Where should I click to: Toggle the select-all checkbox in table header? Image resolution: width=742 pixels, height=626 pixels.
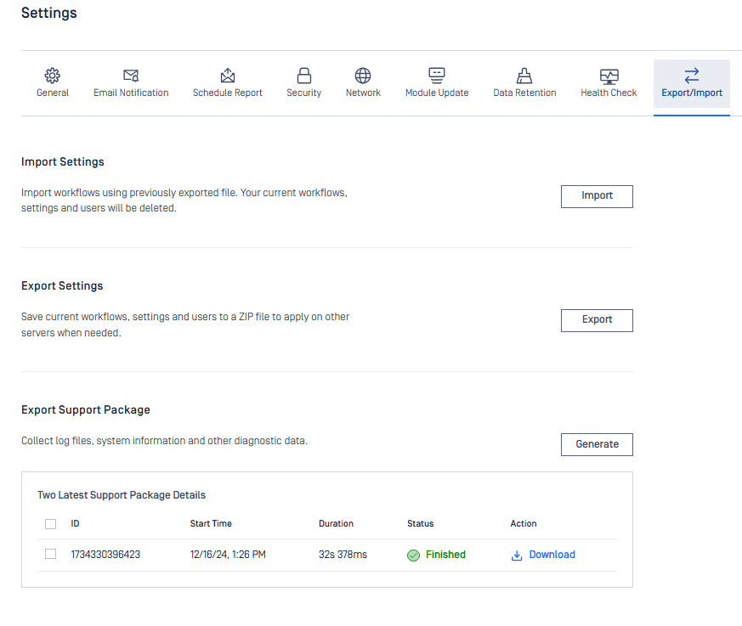[51, 524]
